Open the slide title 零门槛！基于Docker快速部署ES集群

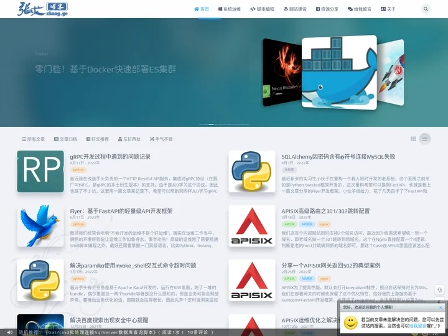coord(106,70)
